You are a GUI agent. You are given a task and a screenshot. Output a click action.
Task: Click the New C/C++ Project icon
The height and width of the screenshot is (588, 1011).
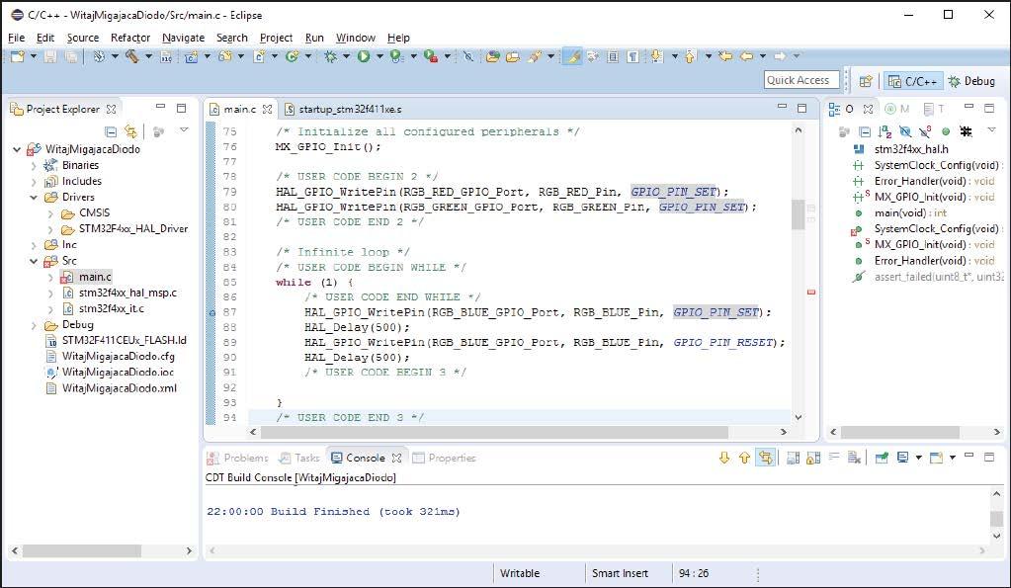tap(192, 56)
